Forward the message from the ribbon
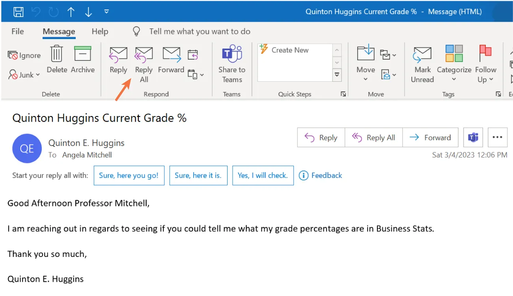 (171, 59)
